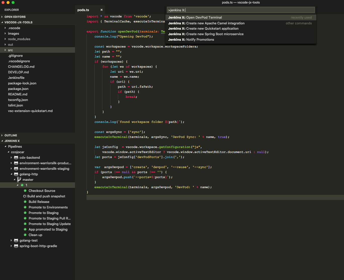
Task: Open the .vscodeignore file
Action: point(37,61)
